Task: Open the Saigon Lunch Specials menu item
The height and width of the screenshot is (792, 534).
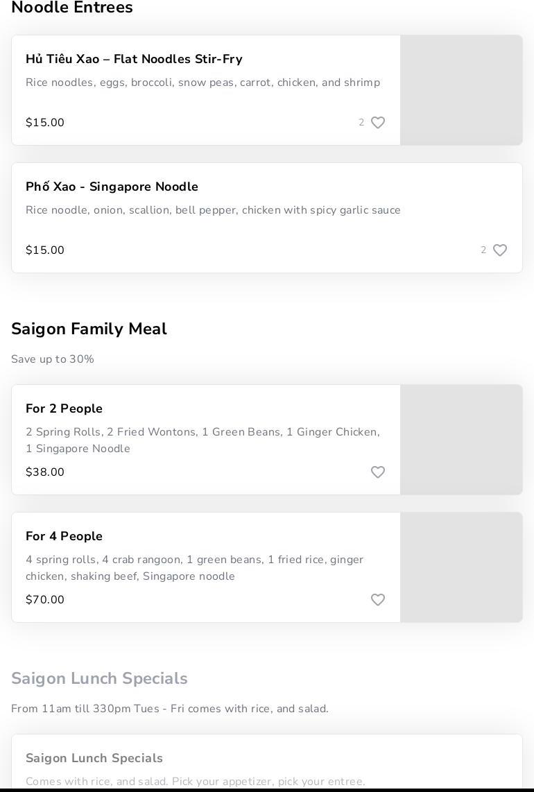Action: pyautogui.click(x=94, y=759)
